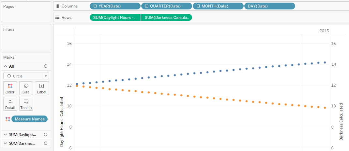This screenshot has width=349, height=151.
Task: Click the mark type dropdown arrow
Action: pyautogui.click(x=46, y=76)
